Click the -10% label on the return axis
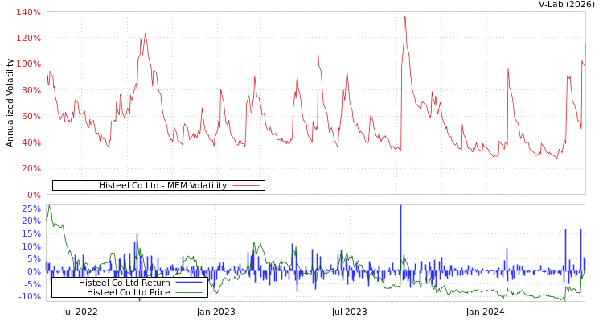 (x=29, y=297)
